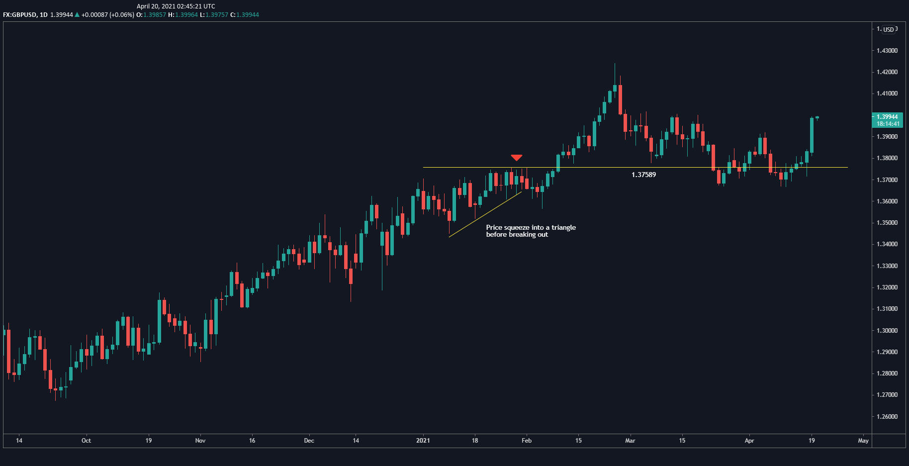
Task: Click the Apr label on the time axis
Action: pos(749,441)
